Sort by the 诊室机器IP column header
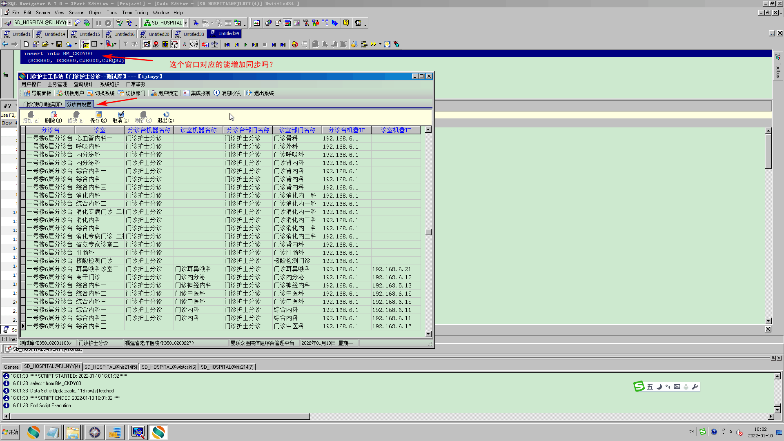This screenshot has height=441, width=784. pos(396,130)
